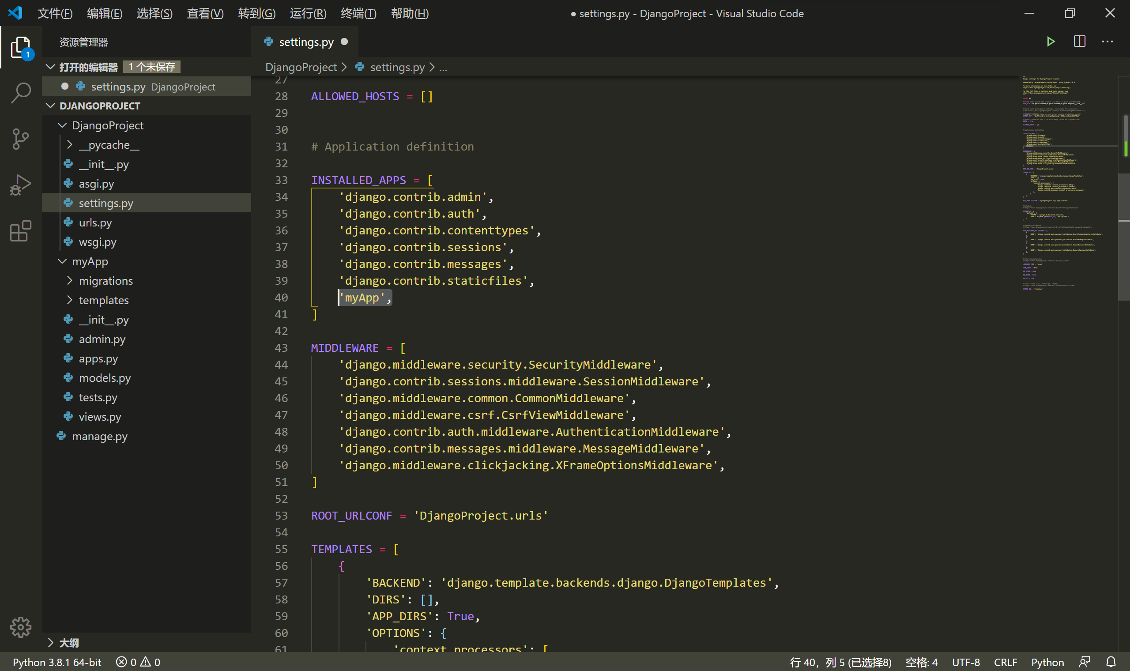Open notifications bell in status bar
This screenshot has width=1130, height=671.
(x=1111, y=662)
